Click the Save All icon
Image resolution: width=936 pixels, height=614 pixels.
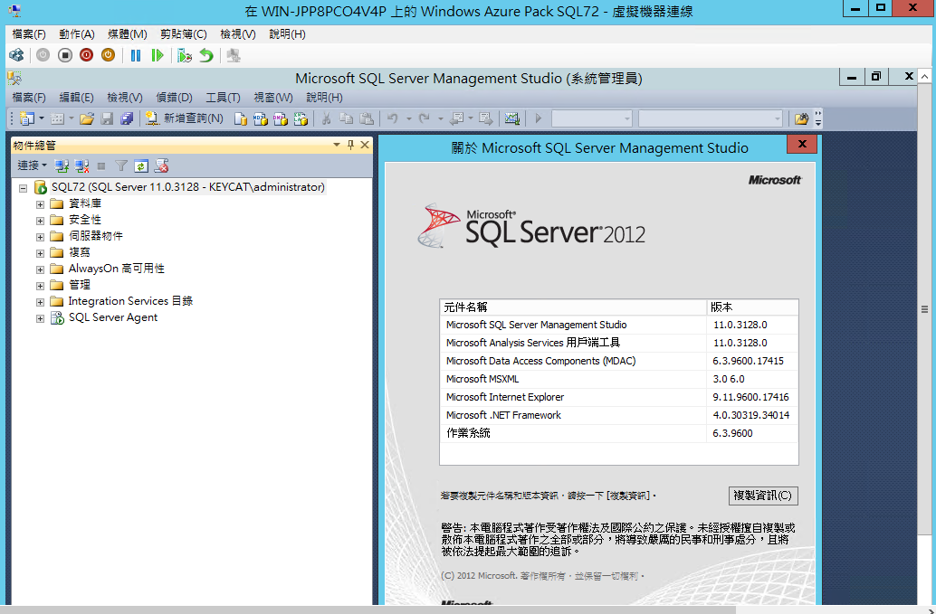point(127,118)
